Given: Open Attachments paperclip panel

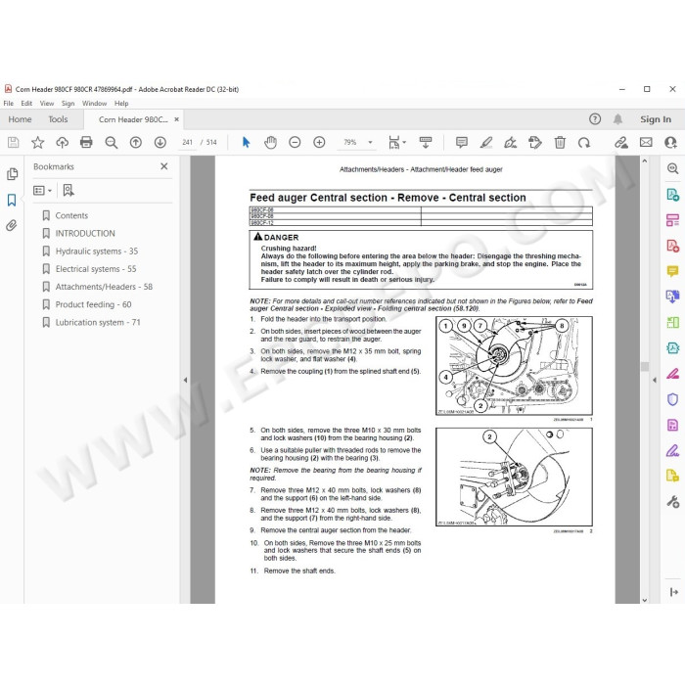Looking at the screenshot, I should [12, 225].
